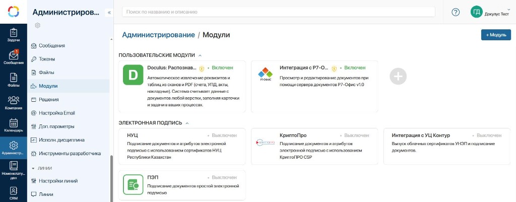Open the app logo home icon

pyautogui.click(x=14, y=12)
